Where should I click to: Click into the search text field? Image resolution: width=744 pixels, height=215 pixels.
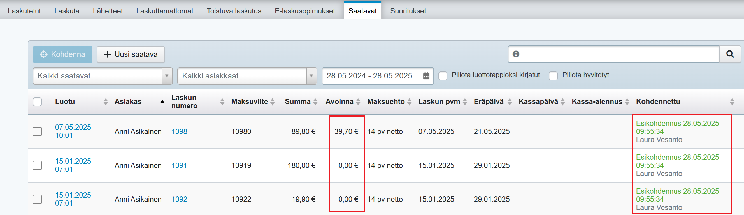click(x=618, y=54)
